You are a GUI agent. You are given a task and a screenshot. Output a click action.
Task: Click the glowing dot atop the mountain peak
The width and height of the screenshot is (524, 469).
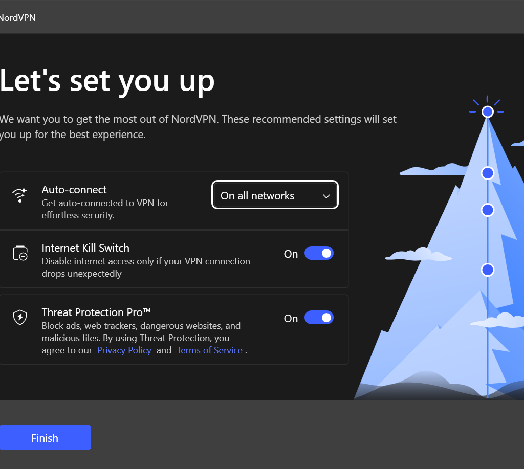tap(487, 111)
